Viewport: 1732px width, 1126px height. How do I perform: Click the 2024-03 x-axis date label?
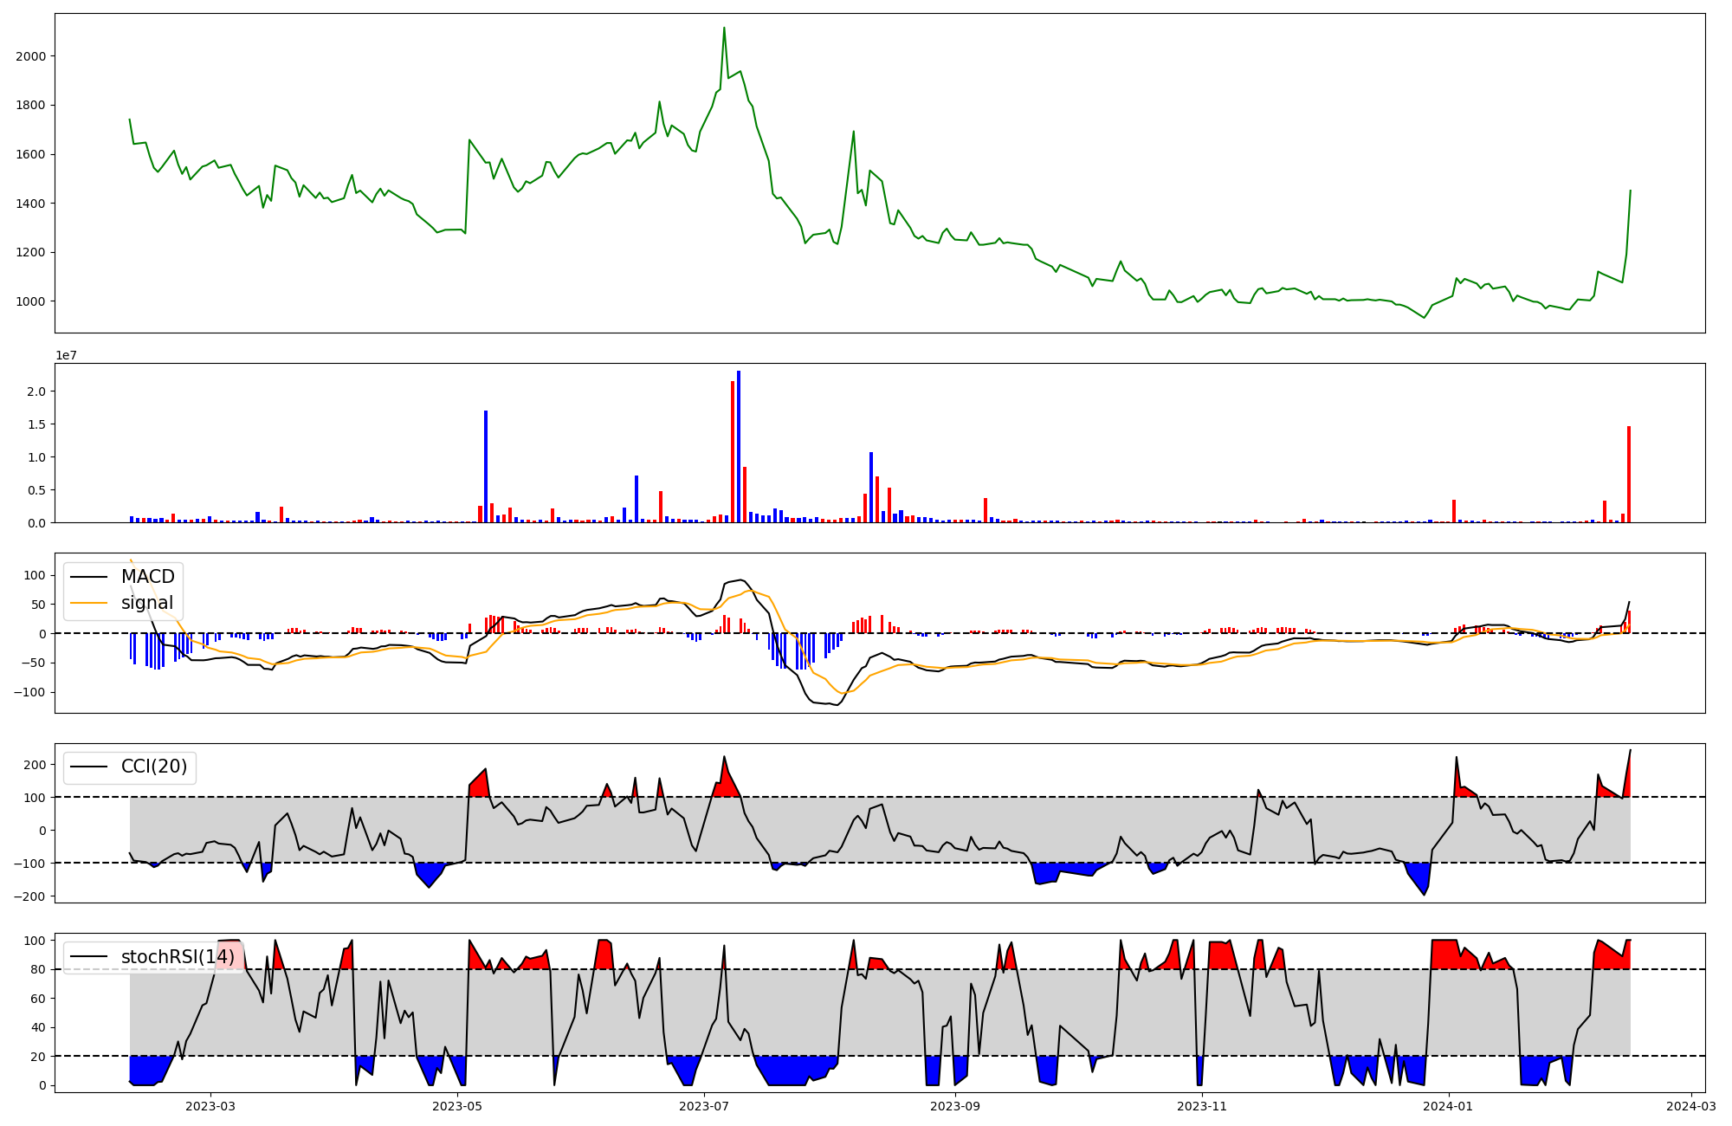click(1691, 1106)
